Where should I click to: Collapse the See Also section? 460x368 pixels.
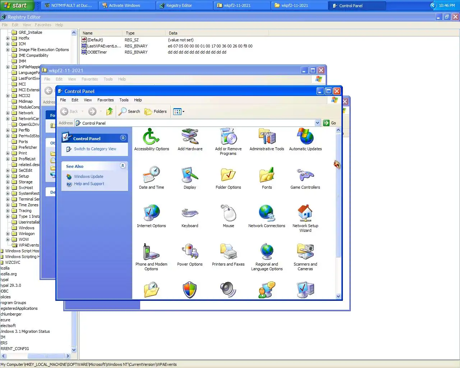pyautogui.click(x=123, y=166)
